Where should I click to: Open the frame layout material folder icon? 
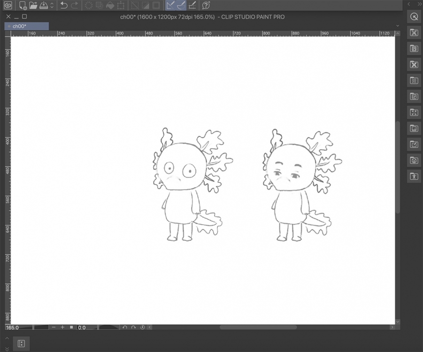(x=414, y=96)
